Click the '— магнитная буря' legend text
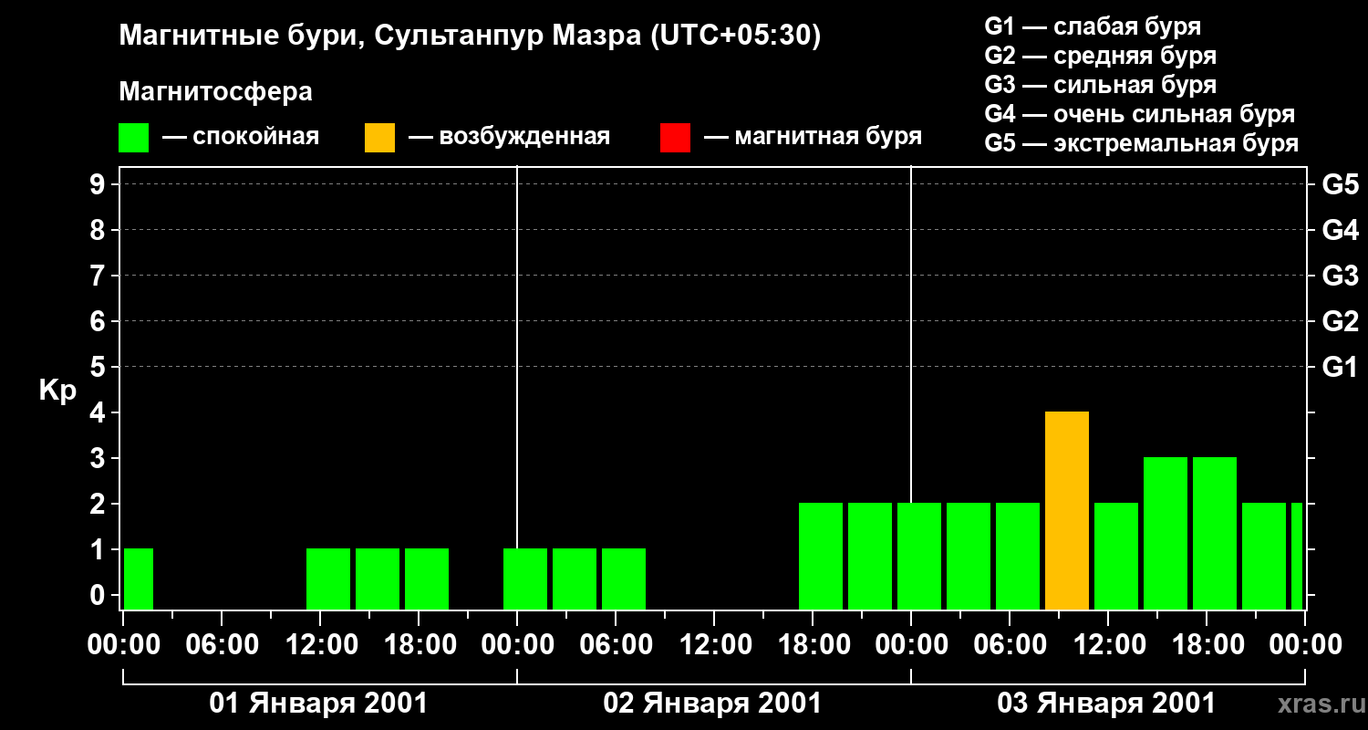 tap(813, 137)
